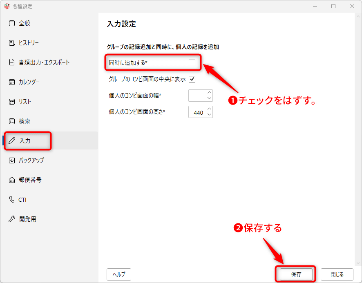
Task: Open the 開発用 settings page
Action: coord(49,219)
